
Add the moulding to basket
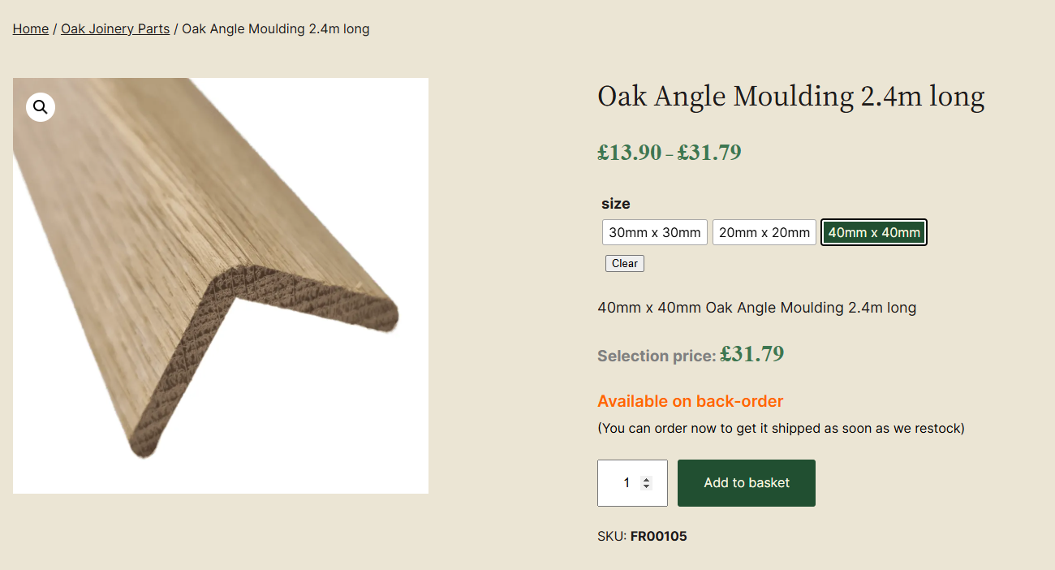click(x=746, y=483)
